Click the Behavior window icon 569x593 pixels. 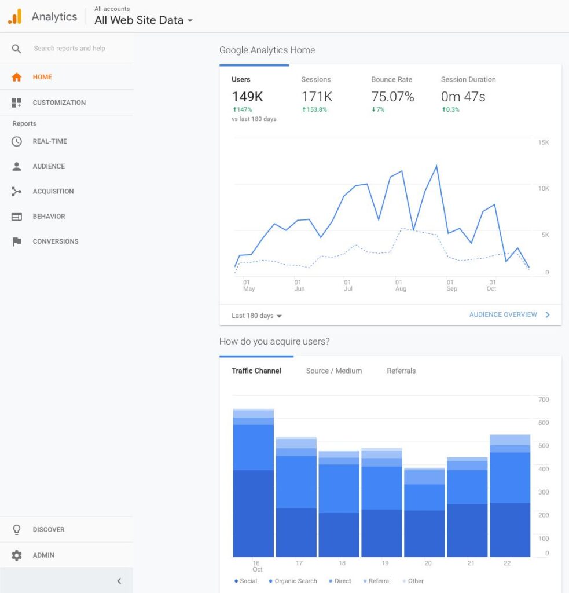tap(17, 217)
